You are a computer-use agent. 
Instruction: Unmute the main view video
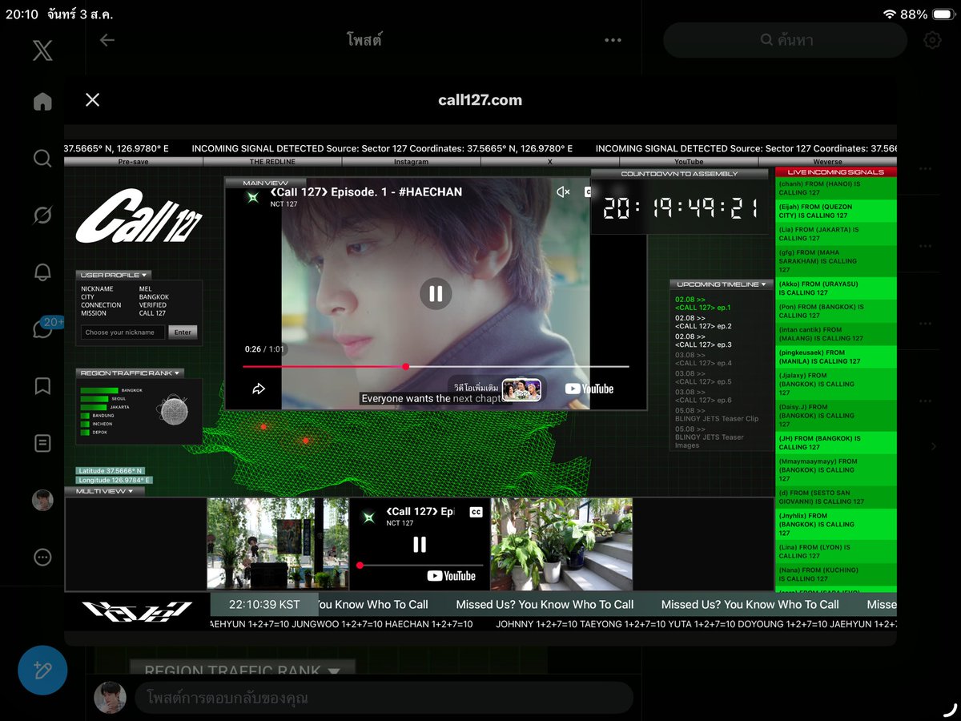tap(563, 191)
